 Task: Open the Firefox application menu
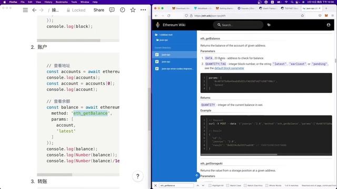(332, 16)
